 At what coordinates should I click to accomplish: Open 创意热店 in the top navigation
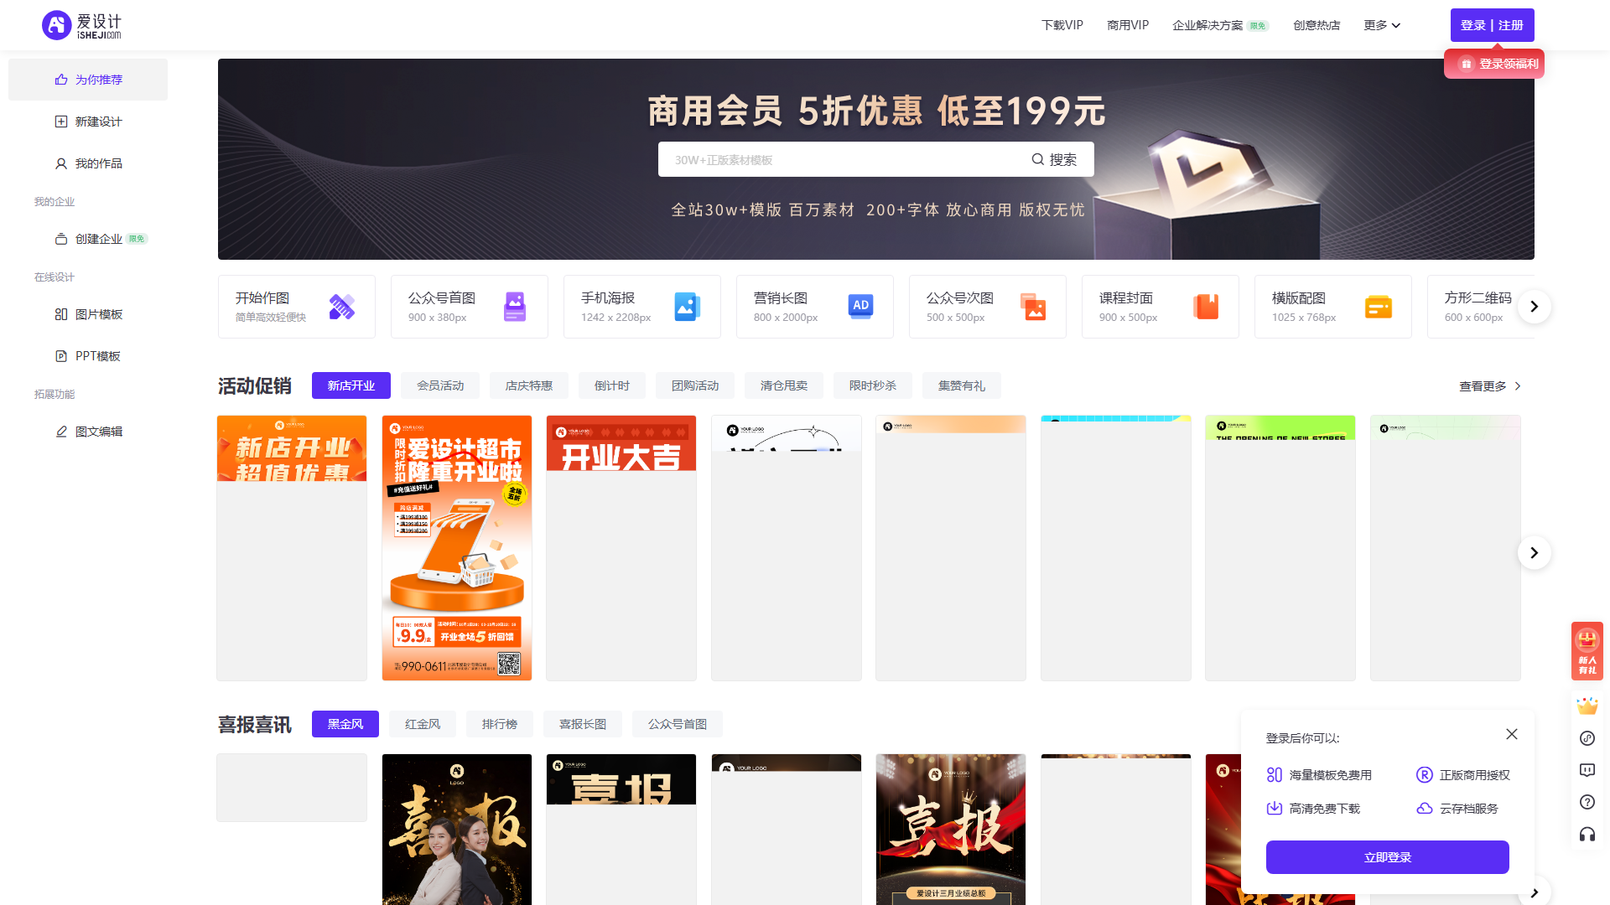(1317, 25)
